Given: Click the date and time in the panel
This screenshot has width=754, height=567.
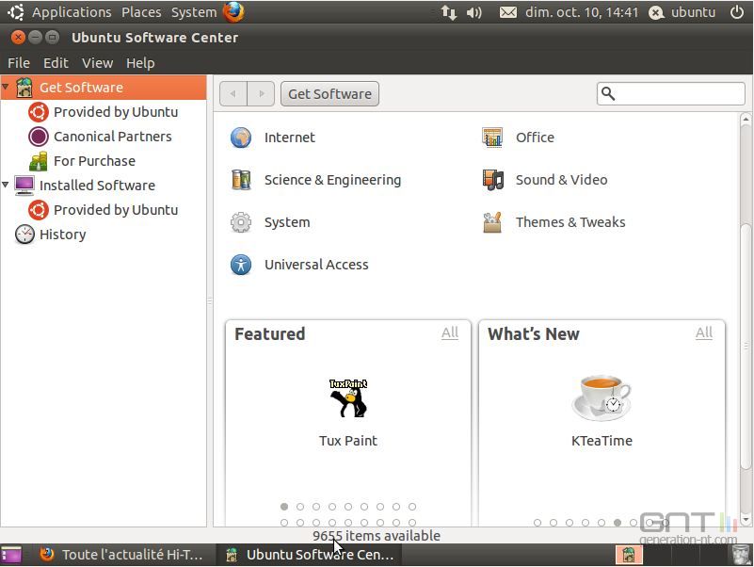Looking at the screenshot, I should (582, 12).
